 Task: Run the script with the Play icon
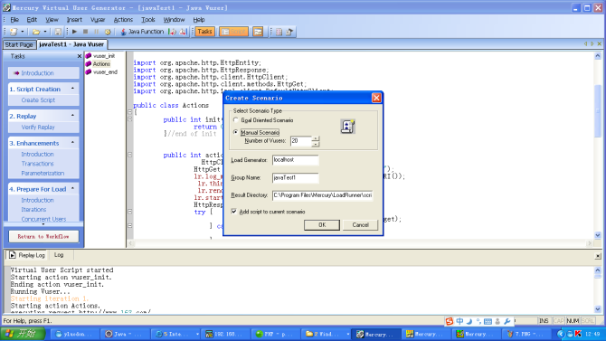pyautogui.click(x=74, y=32)
